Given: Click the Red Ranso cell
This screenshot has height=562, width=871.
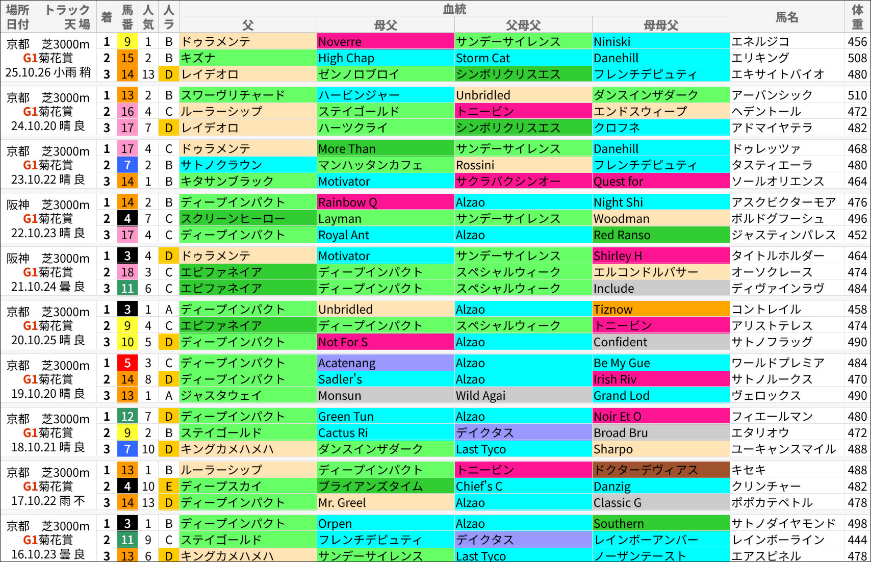Looking at the screenshot, I should (x=661, y=235).
